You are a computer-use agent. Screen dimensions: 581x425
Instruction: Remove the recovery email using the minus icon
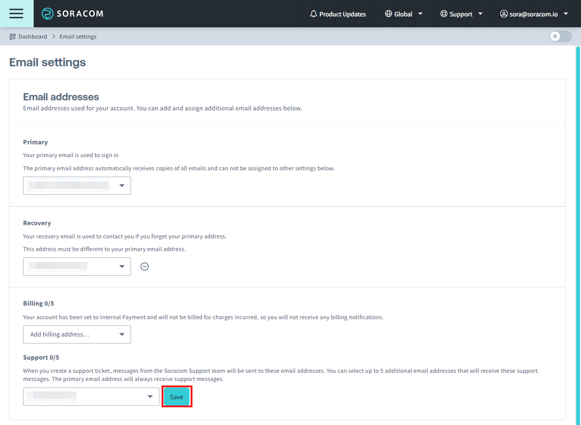click(144, 267)
